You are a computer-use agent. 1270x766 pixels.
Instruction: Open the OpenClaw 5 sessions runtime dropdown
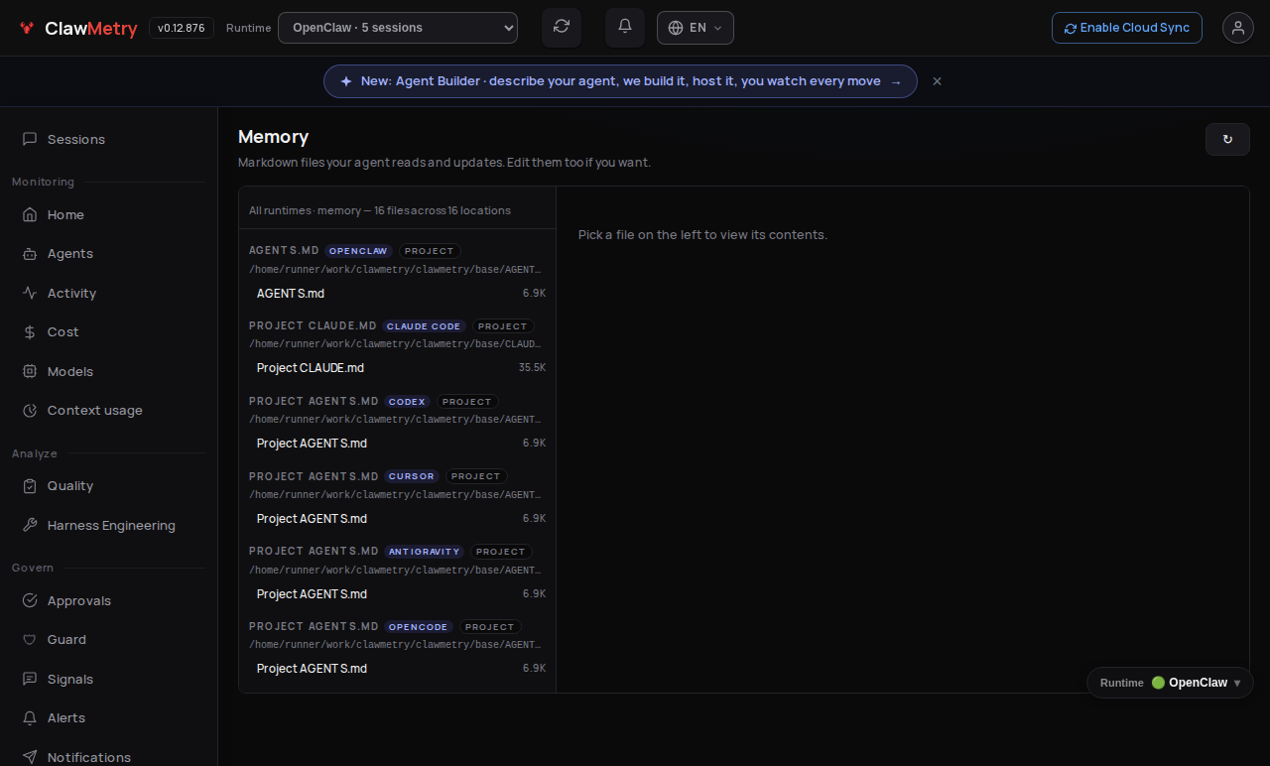pos(398,28)
